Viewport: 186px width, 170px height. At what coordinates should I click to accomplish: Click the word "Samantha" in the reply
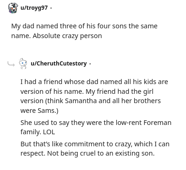tap(81, 101)
